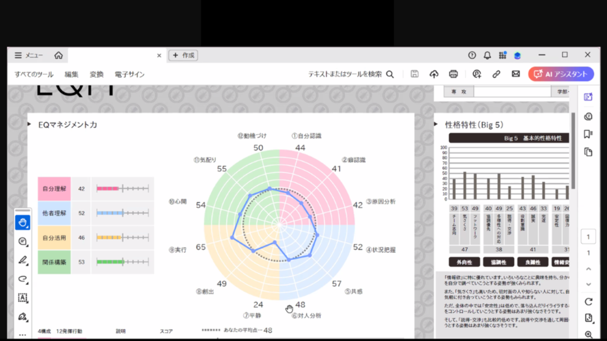This screenshot has width=607, height=341.
Task: Open notifications bell
Action: coord(487,55)
